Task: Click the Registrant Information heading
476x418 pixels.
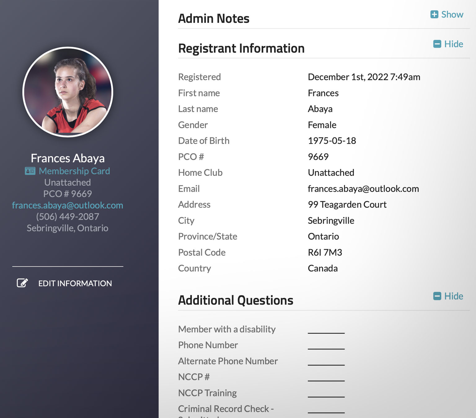Action: 241,48
